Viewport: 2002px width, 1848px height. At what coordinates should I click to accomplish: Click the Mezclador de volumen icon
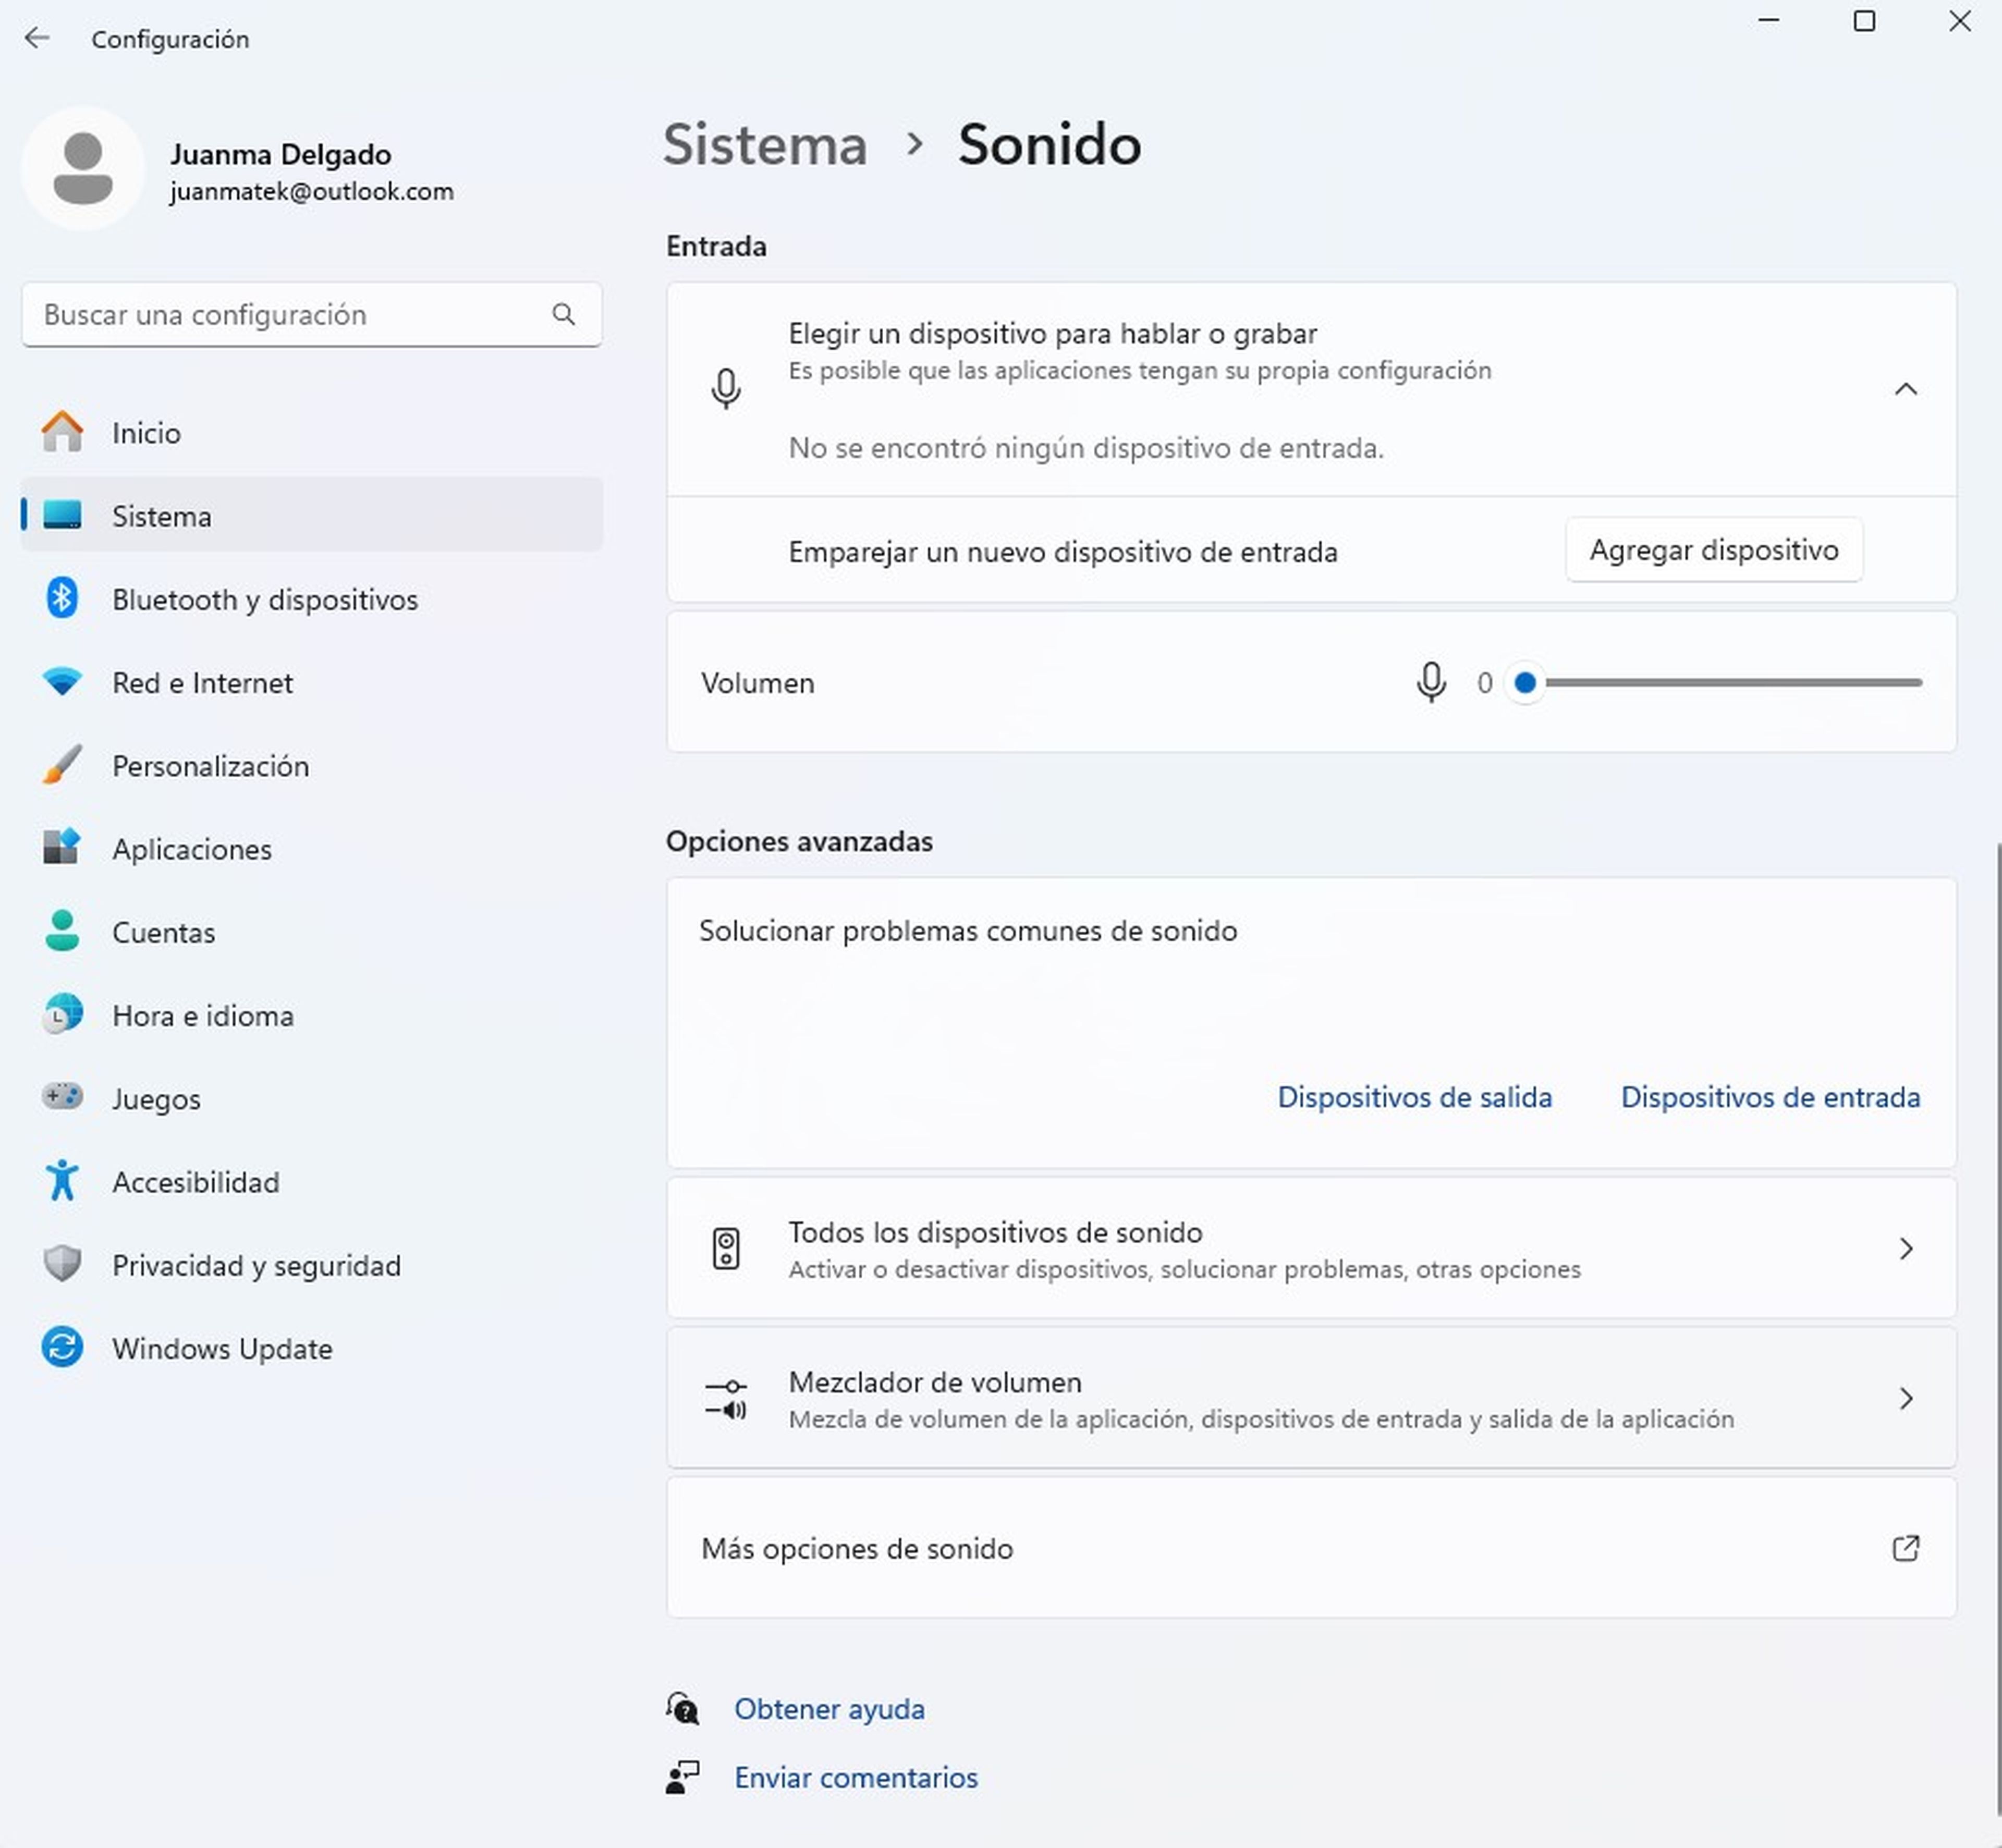[725, 1394]
